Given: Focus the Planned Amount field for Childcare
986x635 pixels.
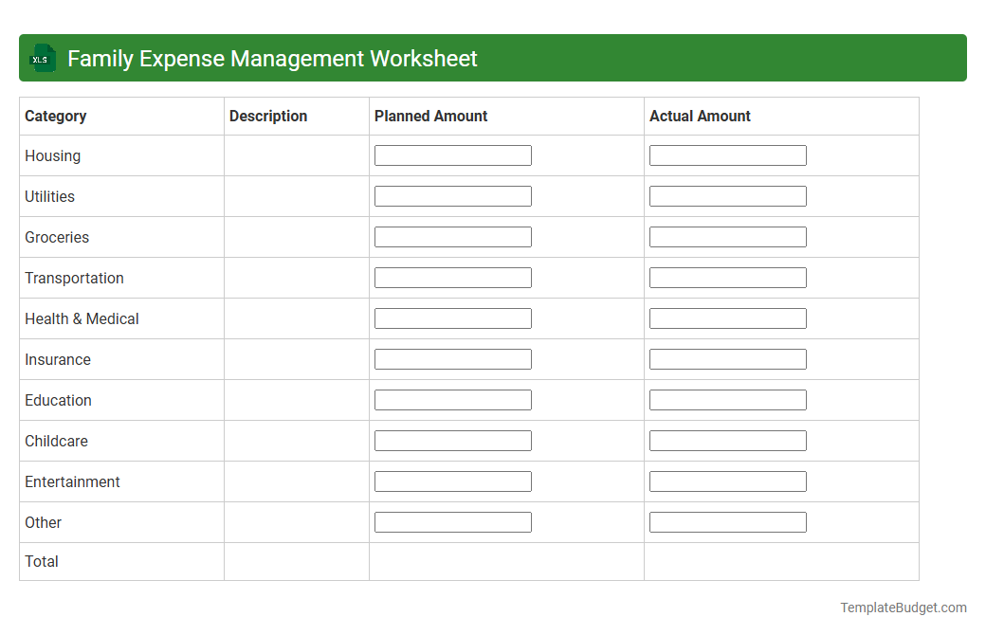Looking at the screenshot, I should tap(453, 440).
